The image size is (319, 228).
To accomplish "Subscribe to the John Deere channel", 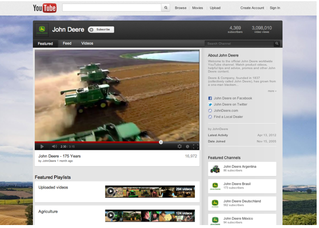I will pos(101,29).
